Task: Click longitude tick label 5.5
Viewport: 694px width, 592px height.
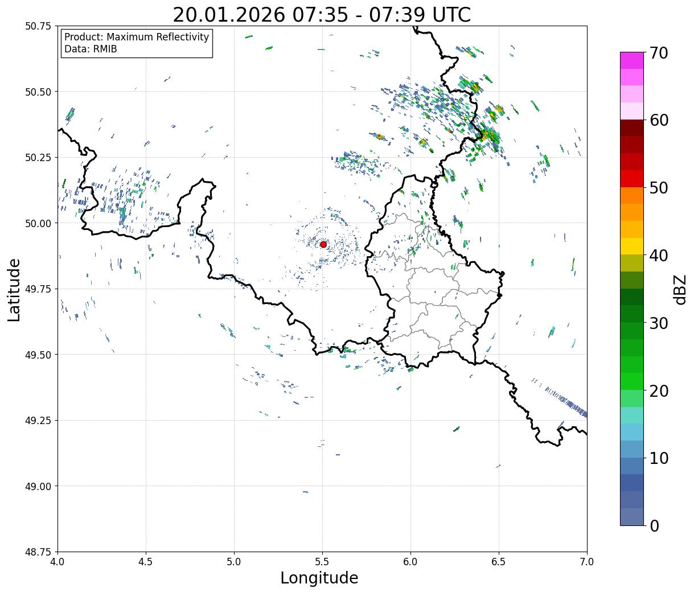Action: click(x=322, y=562)
